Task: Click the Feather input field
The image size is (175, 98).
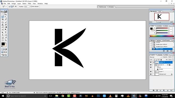Action: coord(27,7)
